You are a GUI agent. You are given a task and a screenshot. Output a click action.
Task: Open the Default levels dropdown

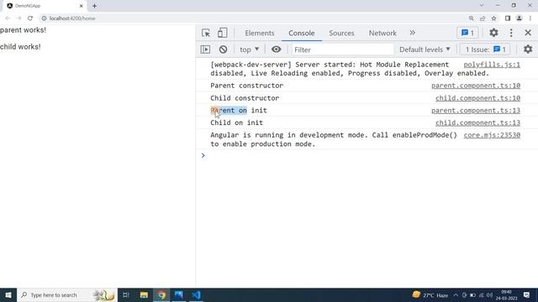[425, 49]
